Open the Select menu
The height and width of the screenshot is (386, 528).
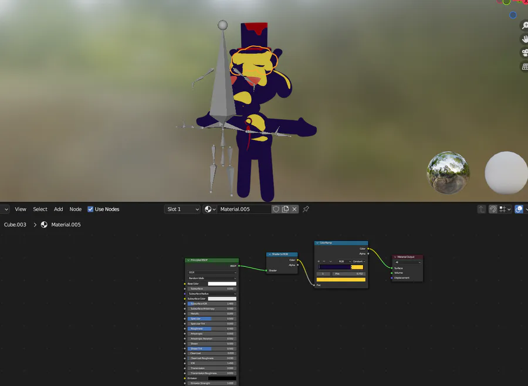(x=40, y=209)
